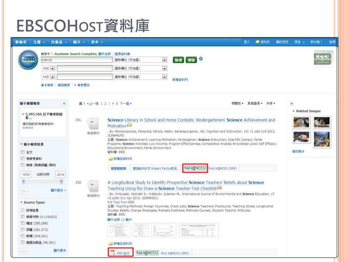
Task: Open PDF 全文 for result 102
Action: 121,253
